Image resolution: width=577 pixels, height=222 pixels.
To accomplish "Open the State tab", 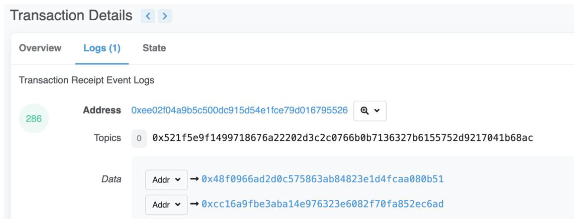I will click(154, 48).
